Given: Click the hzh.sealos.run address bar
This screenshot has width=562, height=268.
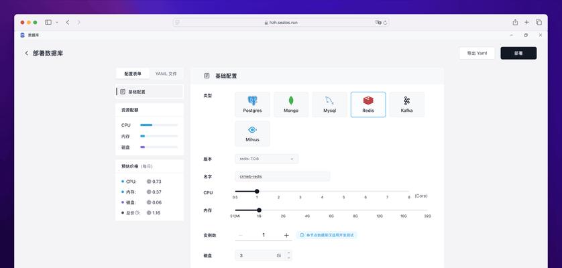Looking at the screenshot, I should point(281,23).
